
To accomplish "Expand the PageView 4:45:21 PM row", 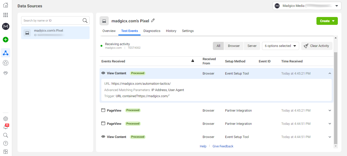I will [330, 111].
